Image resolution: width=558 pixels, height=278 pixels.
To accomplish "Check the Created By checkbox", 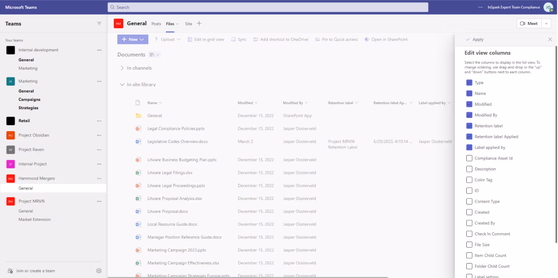I will coord(469,223).
